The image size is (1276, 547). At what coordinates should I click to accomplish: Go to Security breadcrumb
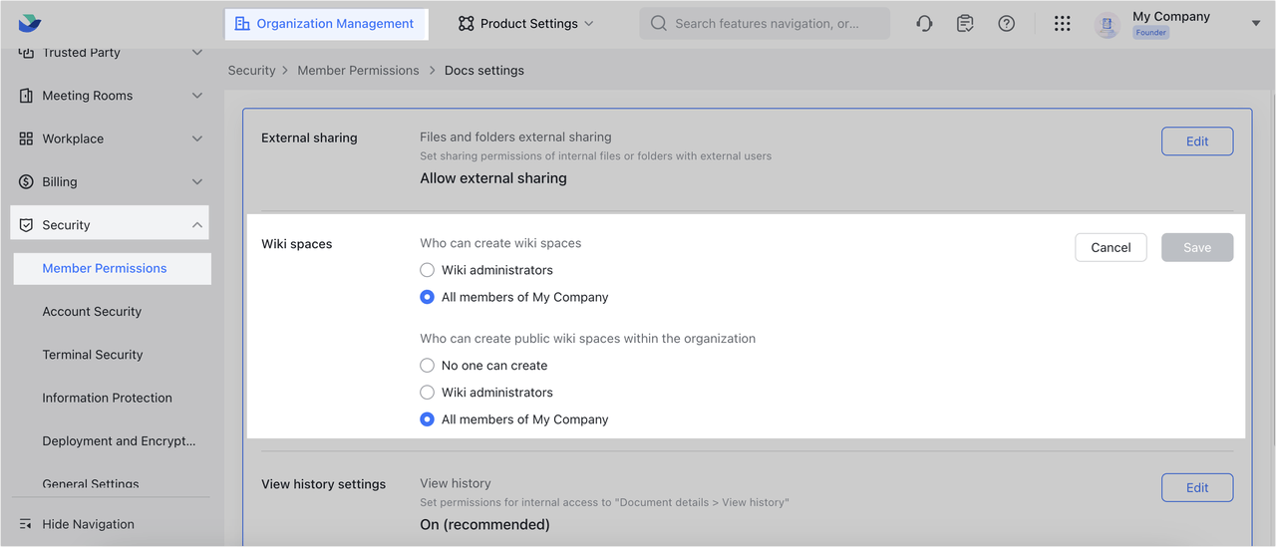tap(251, 71)
